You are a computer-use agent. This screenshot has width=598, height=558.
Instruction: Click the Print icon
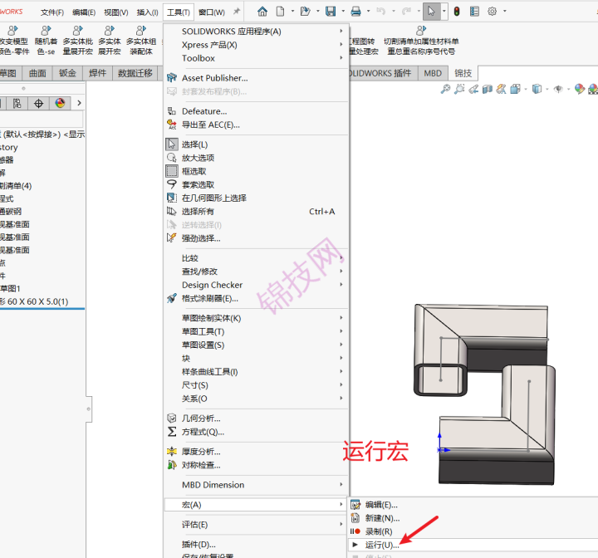click(x=355, y=12)
